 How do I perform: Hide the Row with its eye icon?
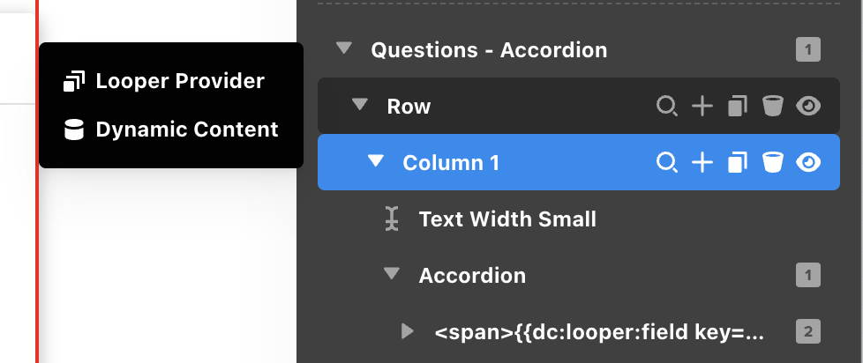pyautogui.click(x=807, y=107)
